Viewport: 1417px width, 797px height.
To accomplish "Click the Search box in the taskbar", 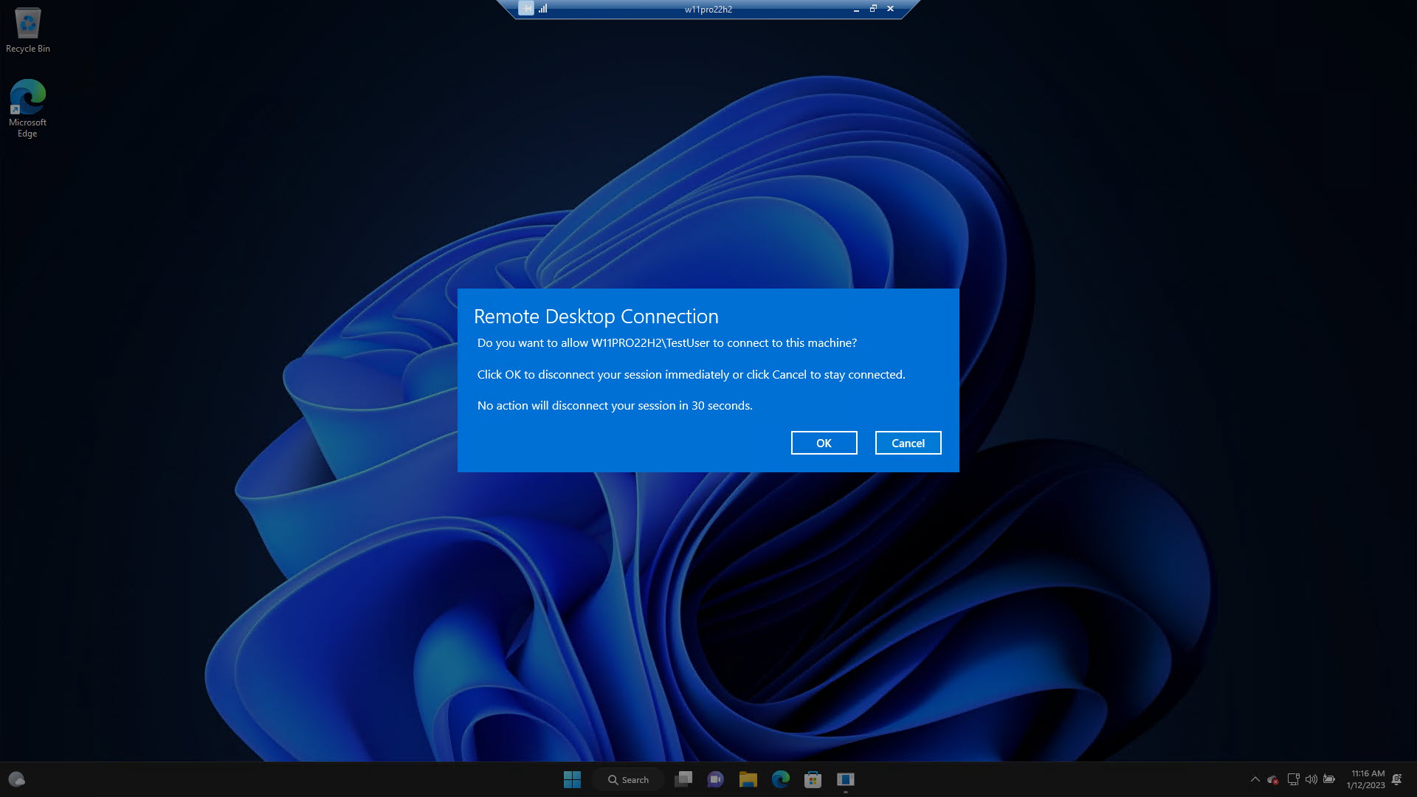I will 628,779.
